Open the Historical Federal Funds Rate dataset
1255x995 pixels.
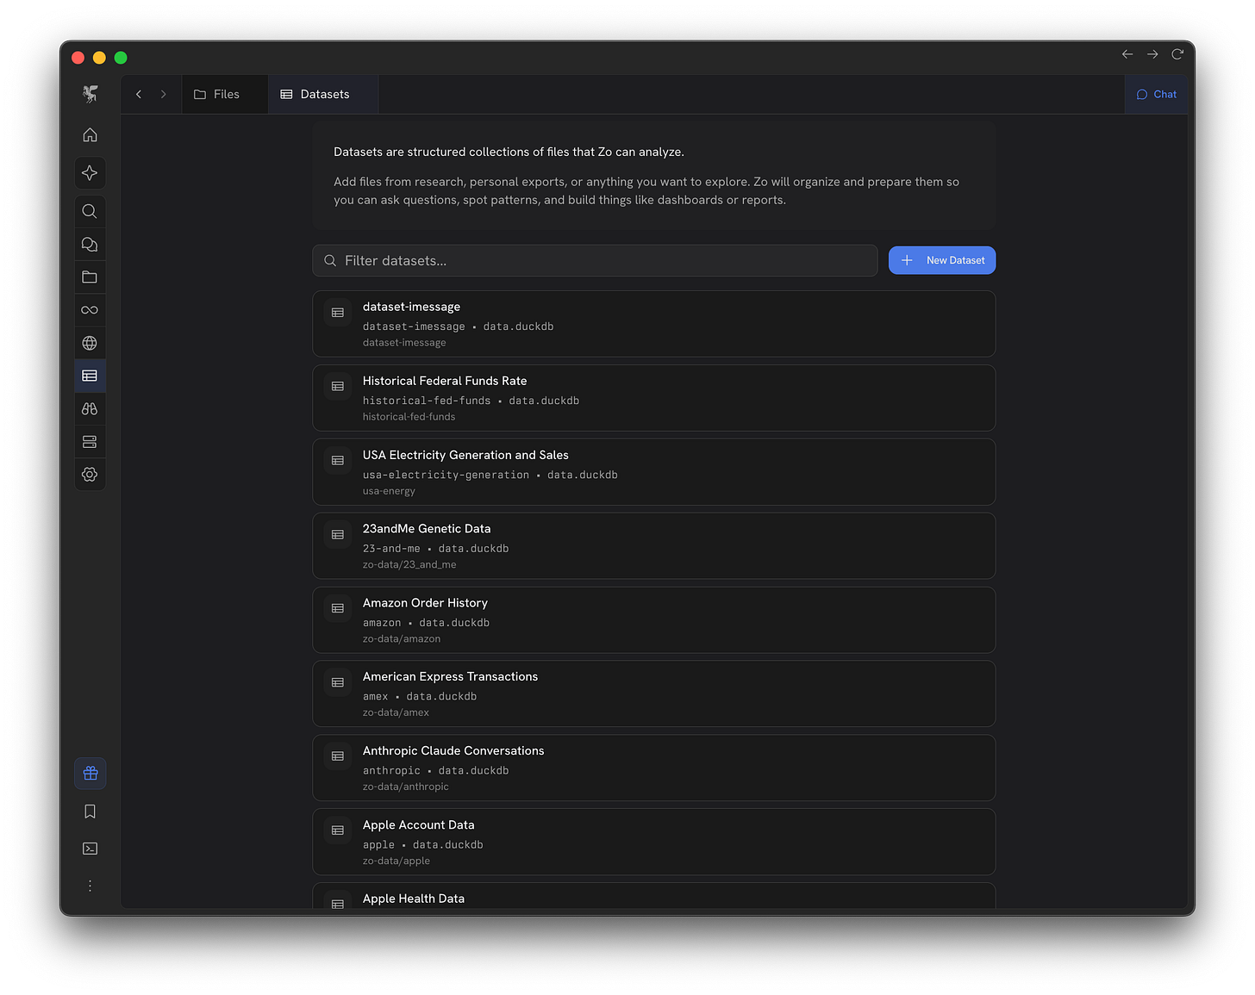point(653,397)
